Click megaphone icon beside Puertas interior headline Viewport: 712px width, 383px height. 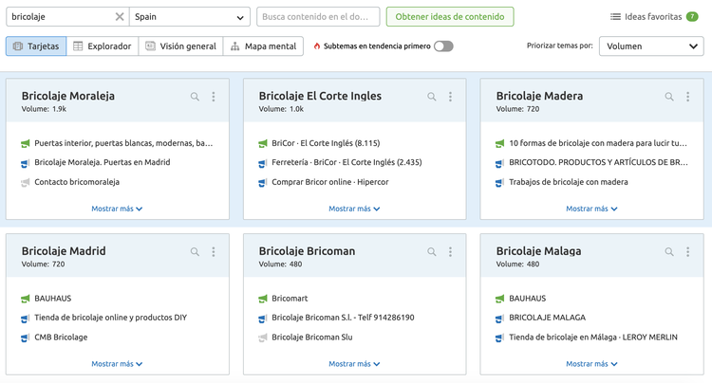[x=26, y=144]
